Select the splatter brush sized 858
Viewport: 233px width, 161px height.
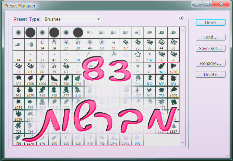[x=54, y=92]
